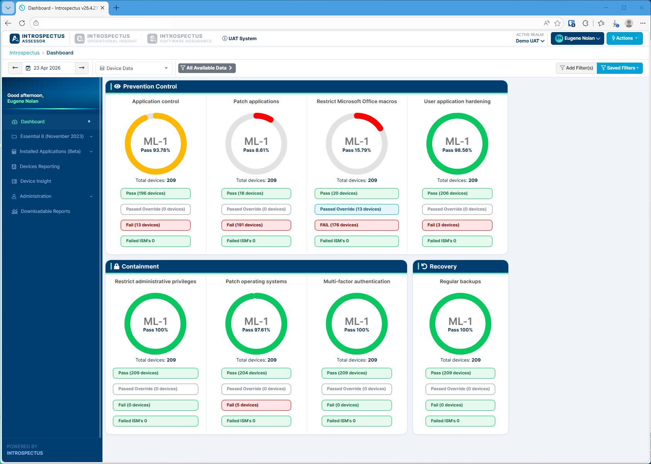Open browser extensions puzzle icon
Image resolution: width=651 pixels, height=464 pixels.
tap(585, 23)
